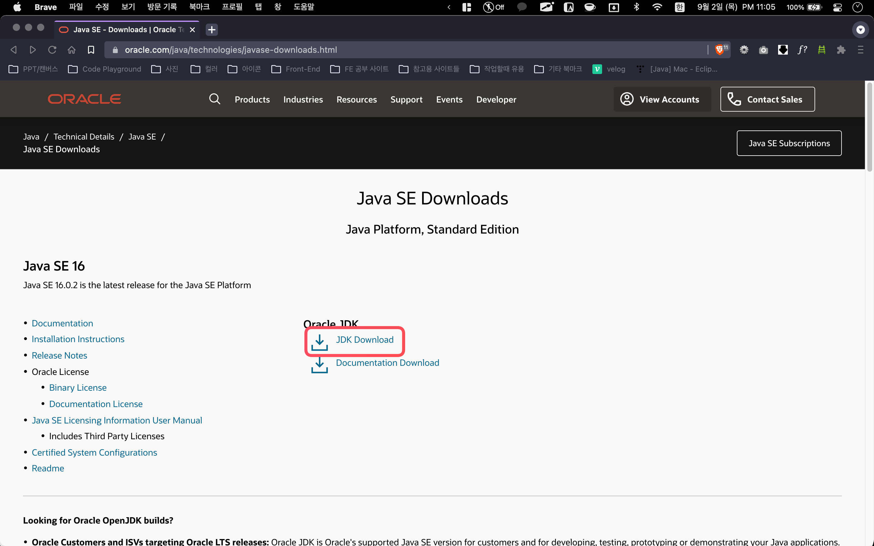Open 기타 북마크 bookmarks folder
The height and width of the screenshot is (546, 874).
[x=558, y=69]
